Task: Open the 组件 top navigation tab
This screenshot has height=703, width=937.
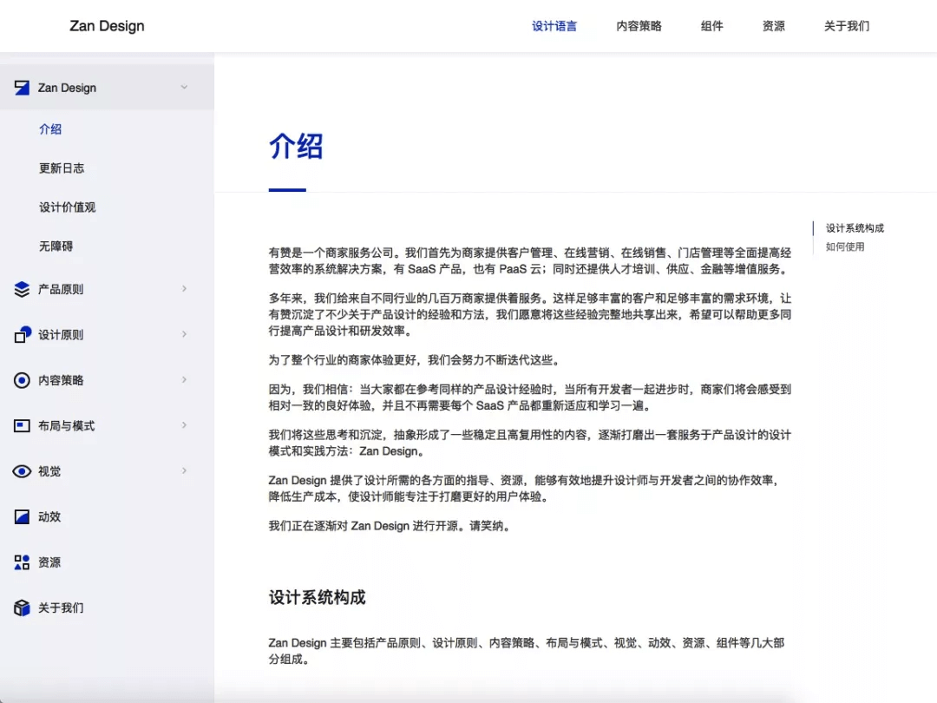Action: [x=711, y=26]
